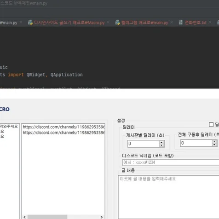Select the second discord.com channel URL row
Image resolution: width=219 pixels, height=219 pixels.
[x=63, y=133]
